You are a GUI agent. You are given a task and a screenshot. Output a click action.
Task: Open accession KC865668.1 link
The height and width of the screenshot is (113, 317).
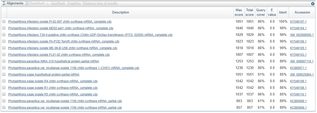[298, 108]
